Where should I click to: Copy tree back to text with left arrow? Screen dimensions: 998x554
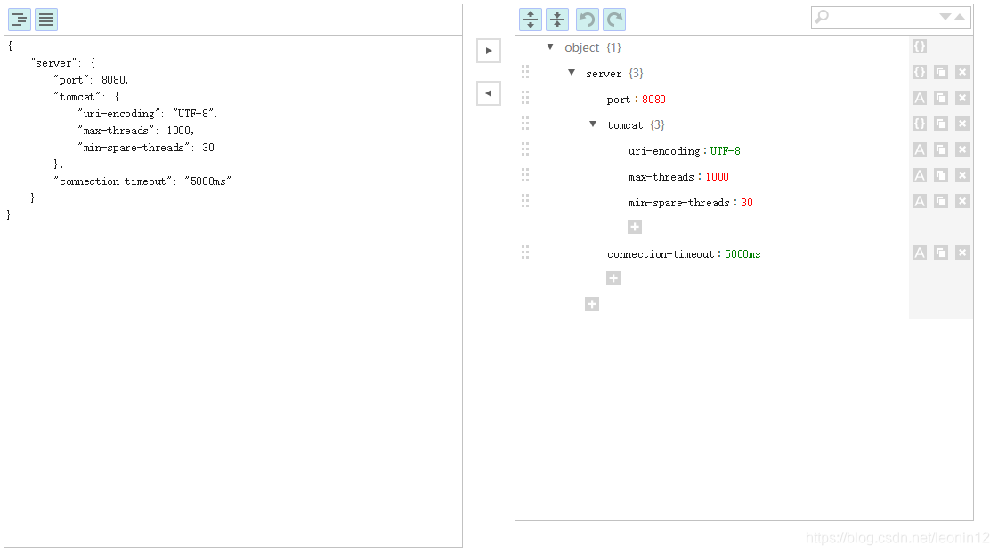click(x=489, y=93)
